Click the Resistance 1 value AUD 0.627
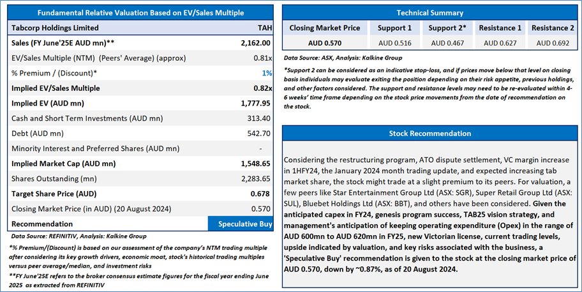 500,43
